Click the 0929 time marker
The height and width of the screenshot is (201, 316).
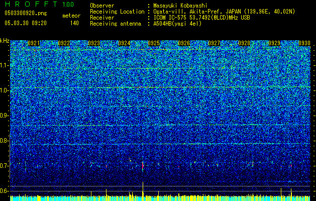tap(274, 43)
